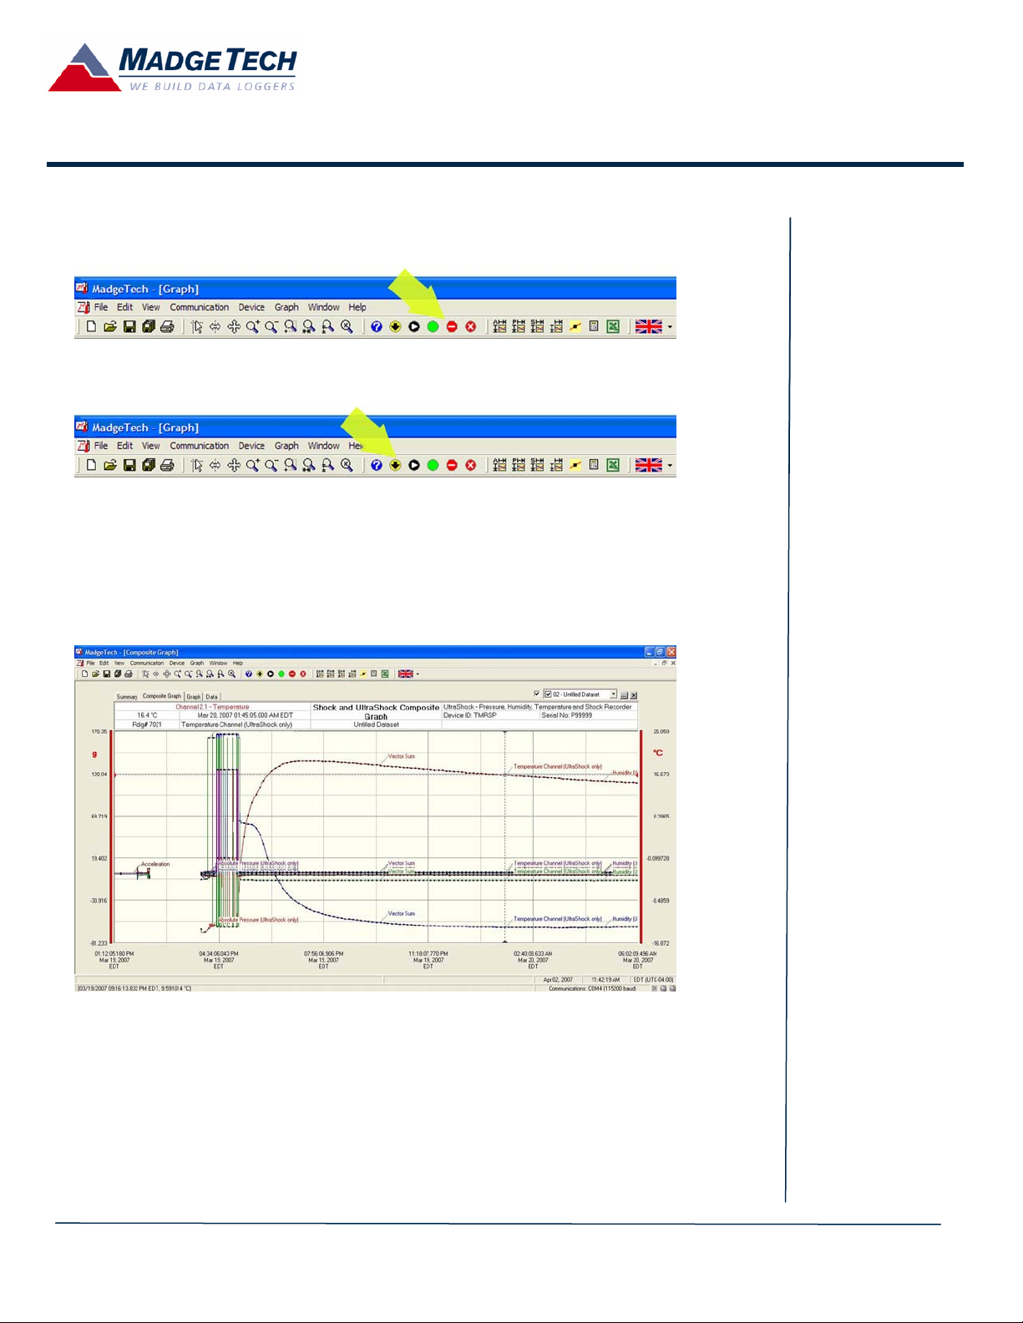Click the green Start icon in second Graph window
This screenshot has height=1323, width=1023.
click(x=433, y=465)
